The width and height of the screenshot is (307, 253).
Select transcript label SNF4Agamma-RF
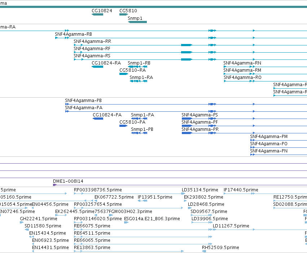[92, 49]
